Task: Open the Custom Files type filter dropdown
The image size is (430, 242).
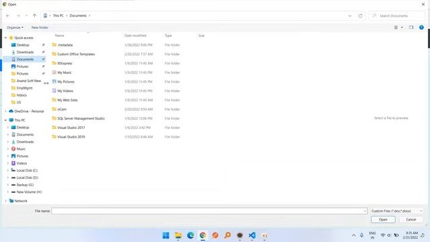Action: [x=396, y=211]
